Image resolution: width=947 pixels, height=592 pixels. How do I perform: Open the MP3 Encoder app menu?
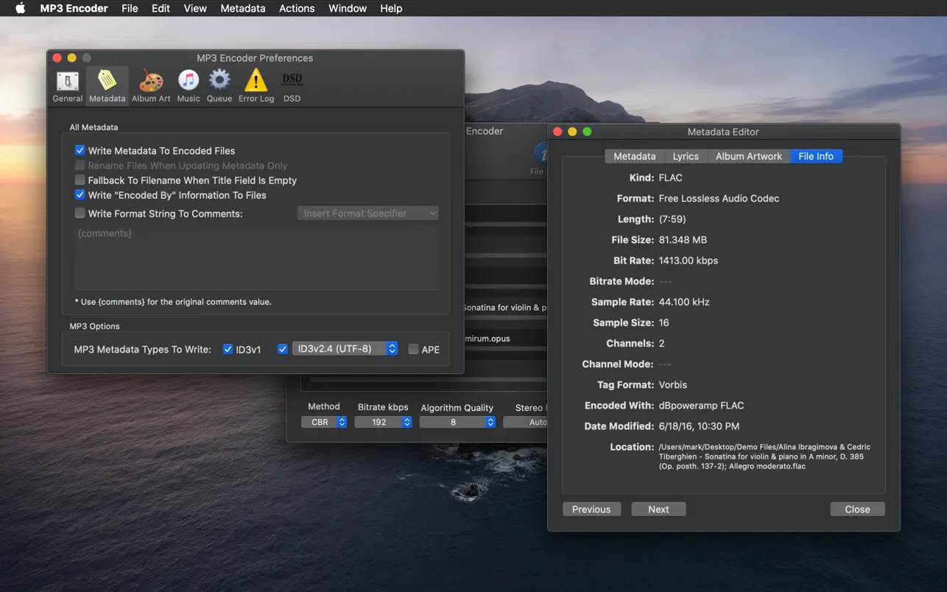coord(74,8)
